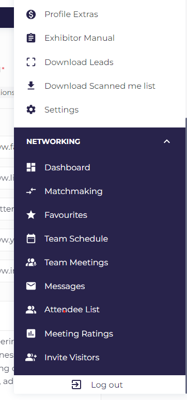Collapse the Networking section chevron
The height and width of the screenshot is (400, 187).
(166, 141)
